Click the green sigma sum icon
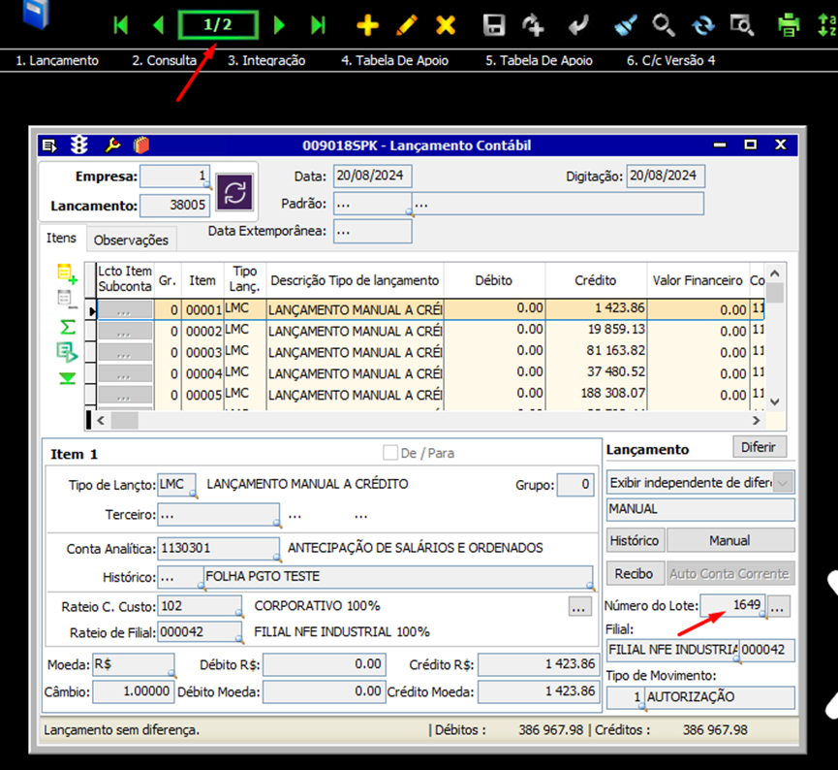The image size is (838, 770). (x=67, y=327)
